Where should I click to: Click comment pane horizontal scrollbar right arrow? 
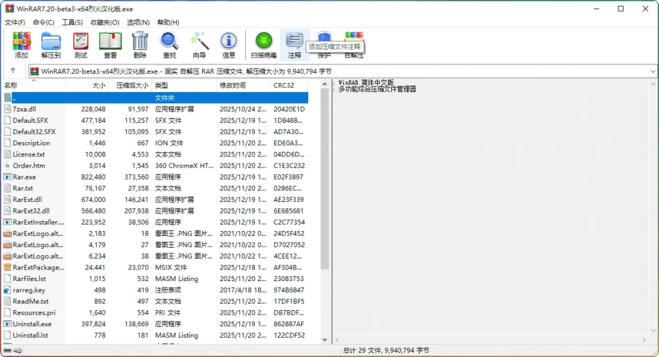[x=644, y=340]
